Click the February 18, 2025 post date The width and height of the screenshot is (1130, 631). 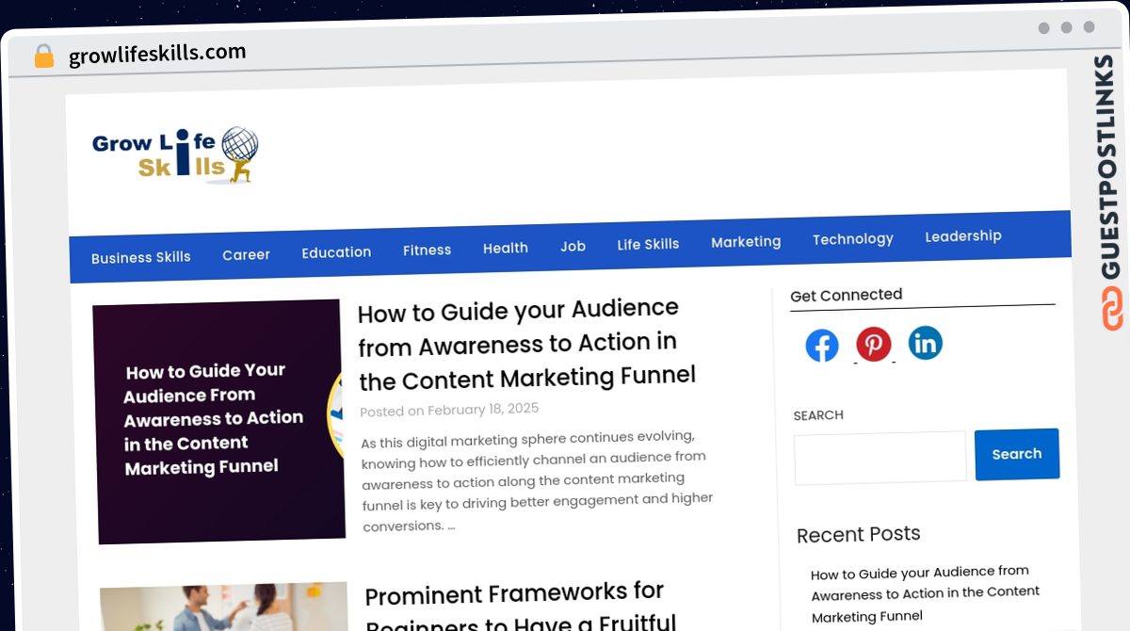click(484, 410)
